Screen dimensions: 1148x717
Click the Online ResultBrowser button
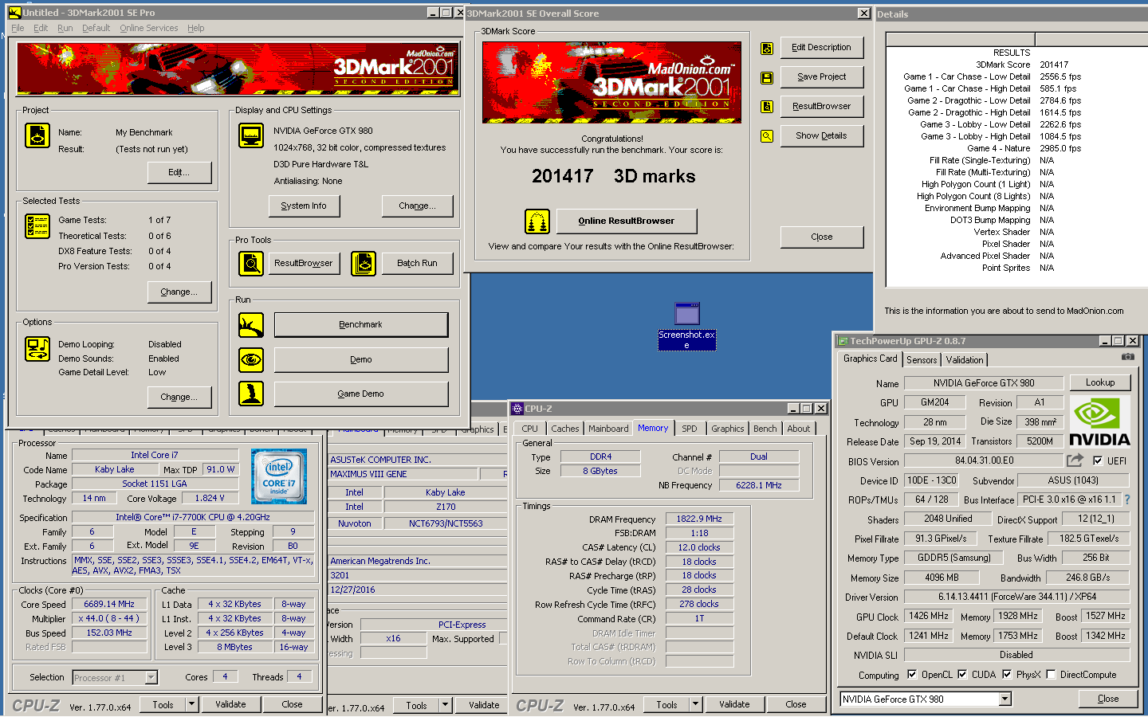click(627, 221)
